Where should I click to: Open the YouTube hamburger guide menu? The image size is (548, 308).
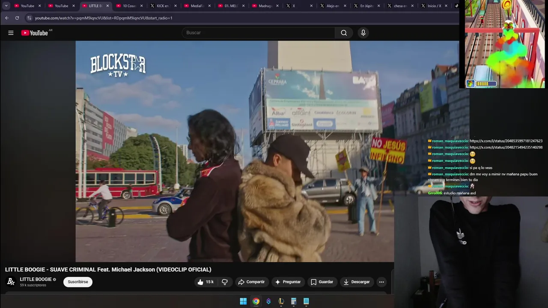click(x=11, y=33)
